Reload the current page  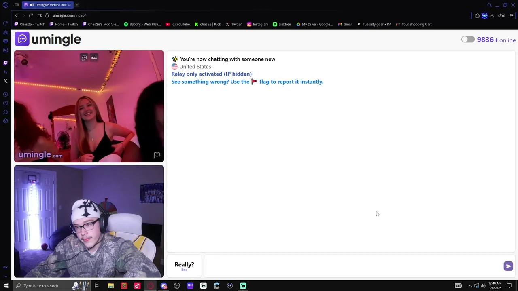point(31,15)
